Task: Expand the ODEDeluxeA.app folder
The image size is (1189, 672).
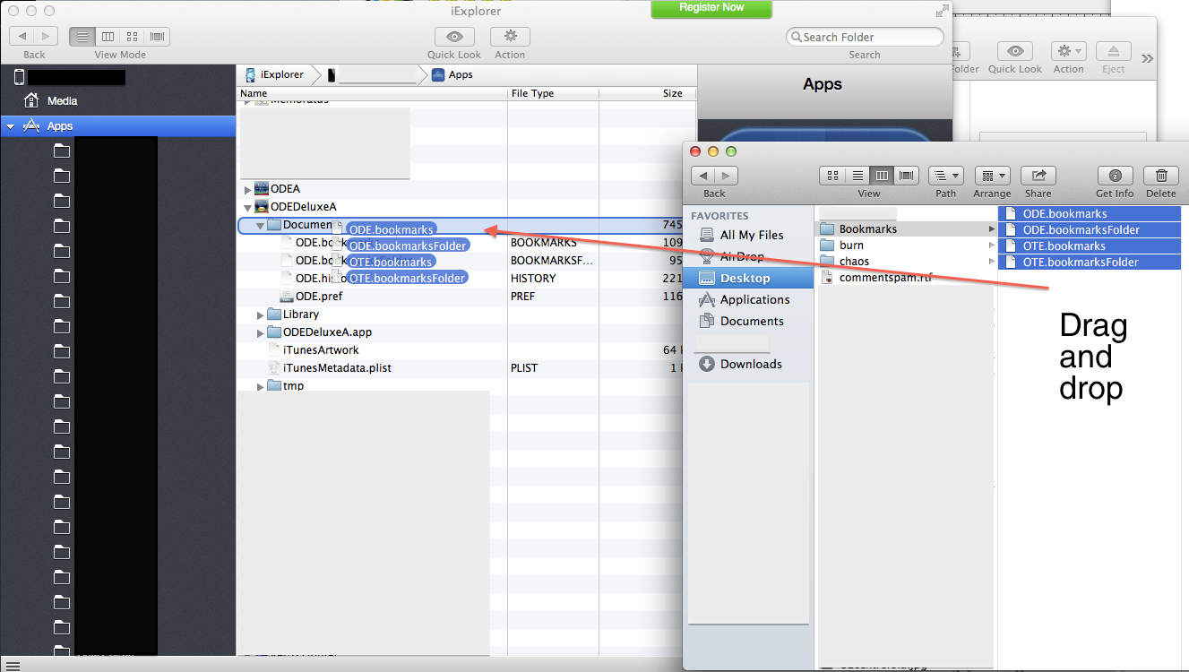Action: pyautogui.click(x=261, y=333)
